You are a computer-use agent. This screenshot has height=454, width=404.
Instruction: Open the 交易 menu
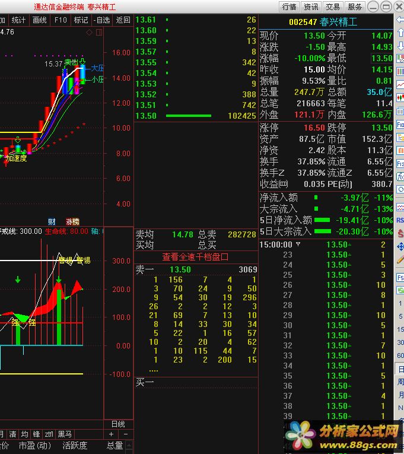333,7
